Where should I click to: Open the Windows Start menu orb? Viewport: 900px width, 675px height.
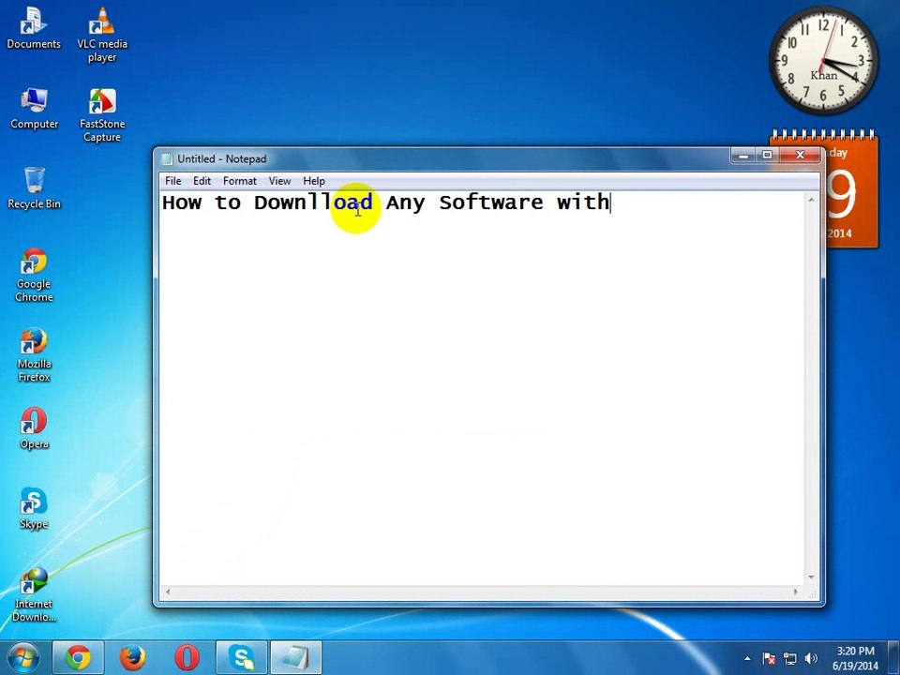point(23,658)
